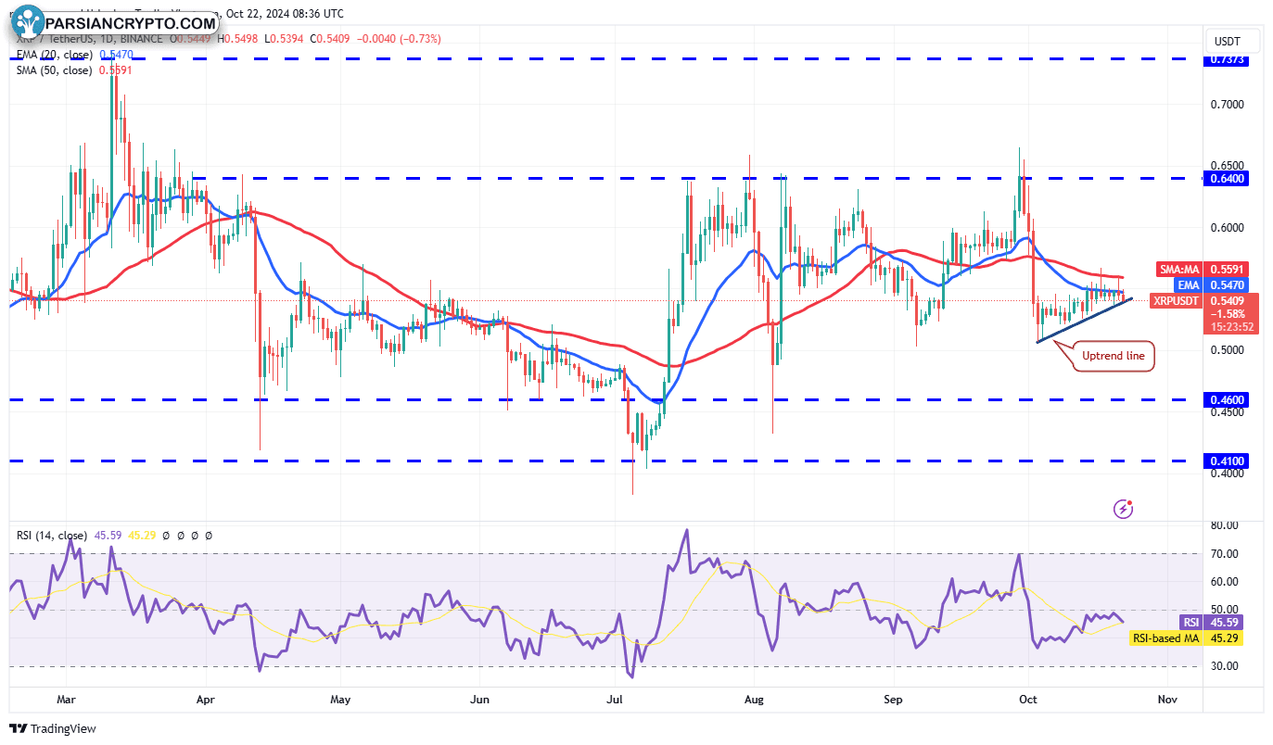Click the SMA:MA red axis tag
The image size is (1273, 745).
tap(1179, 270)
